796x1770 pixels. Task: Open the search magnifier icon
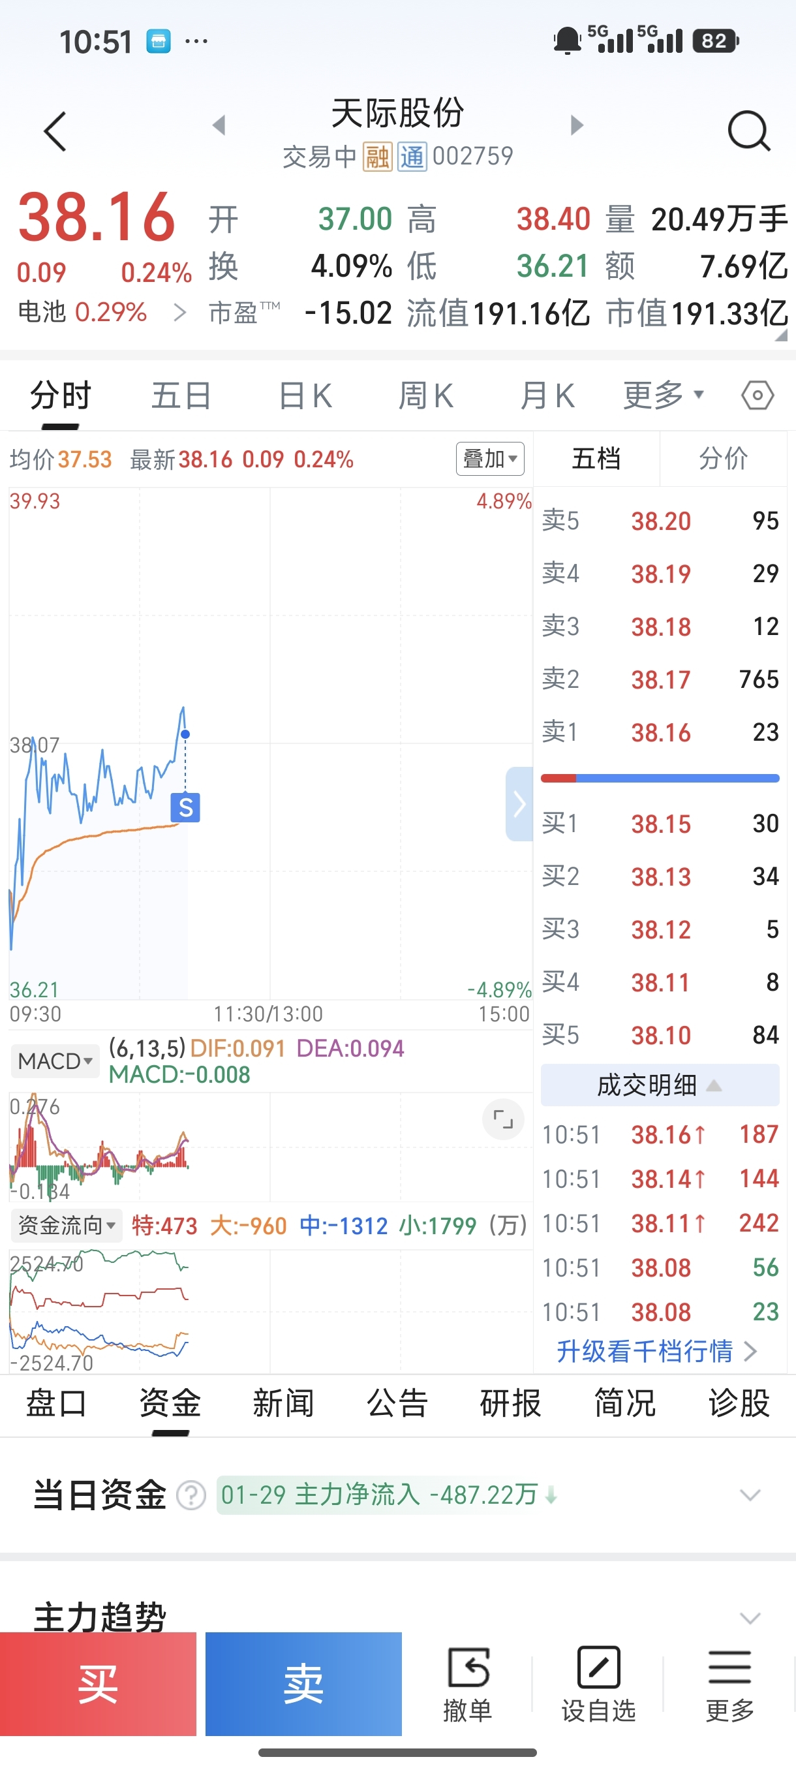pyautogui.click(x=748, y=131)
